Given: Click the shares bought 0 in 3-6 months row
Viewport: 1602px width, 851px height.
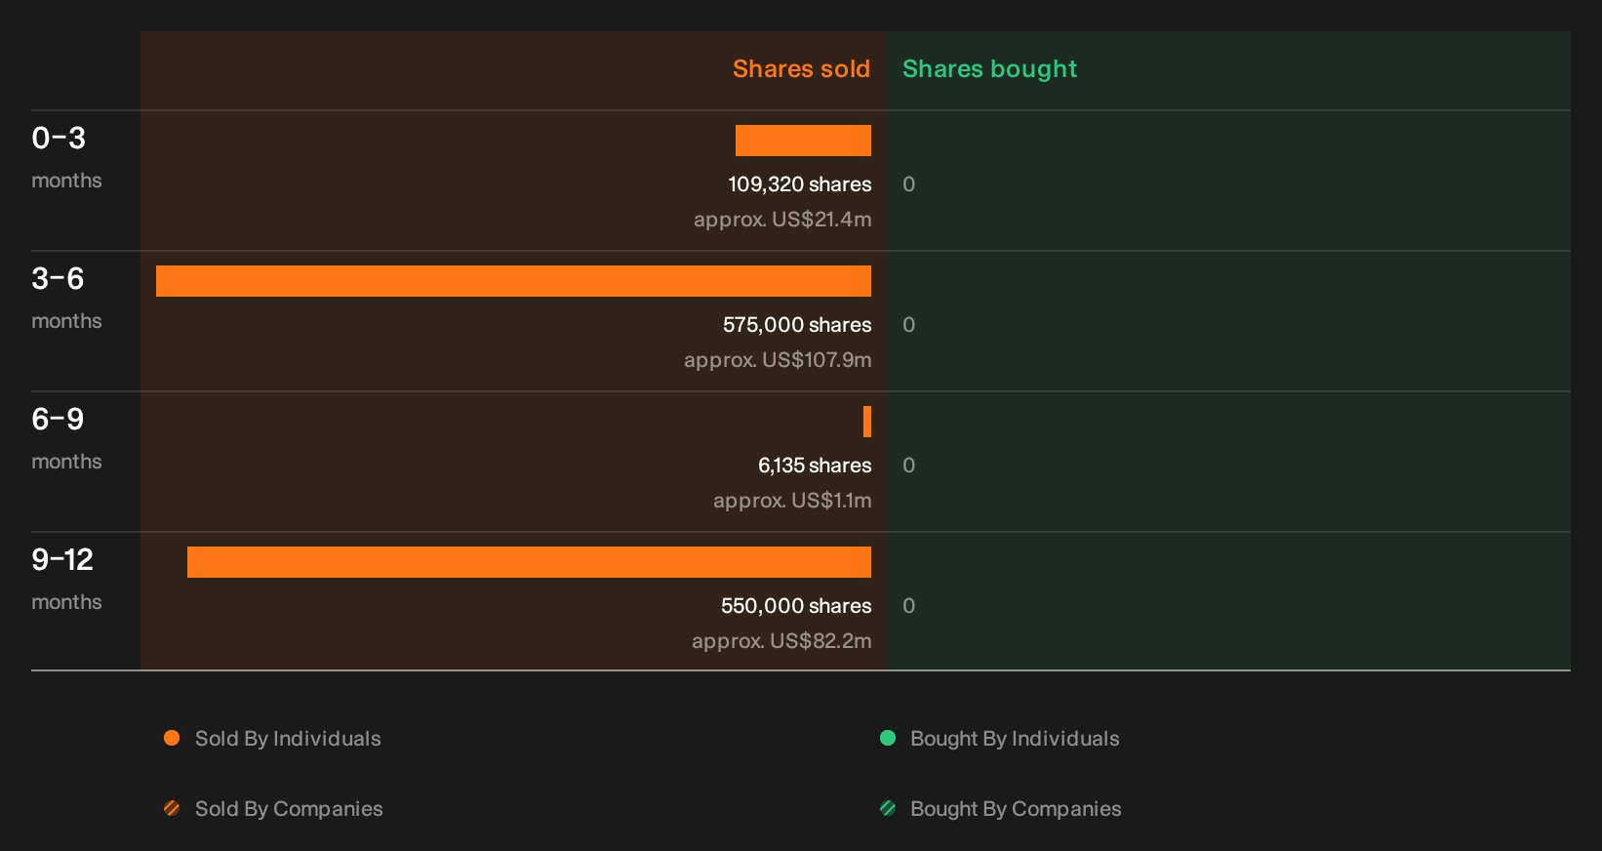Looking at the screenshot, I should pyautogui.click(x=908, y=325).
